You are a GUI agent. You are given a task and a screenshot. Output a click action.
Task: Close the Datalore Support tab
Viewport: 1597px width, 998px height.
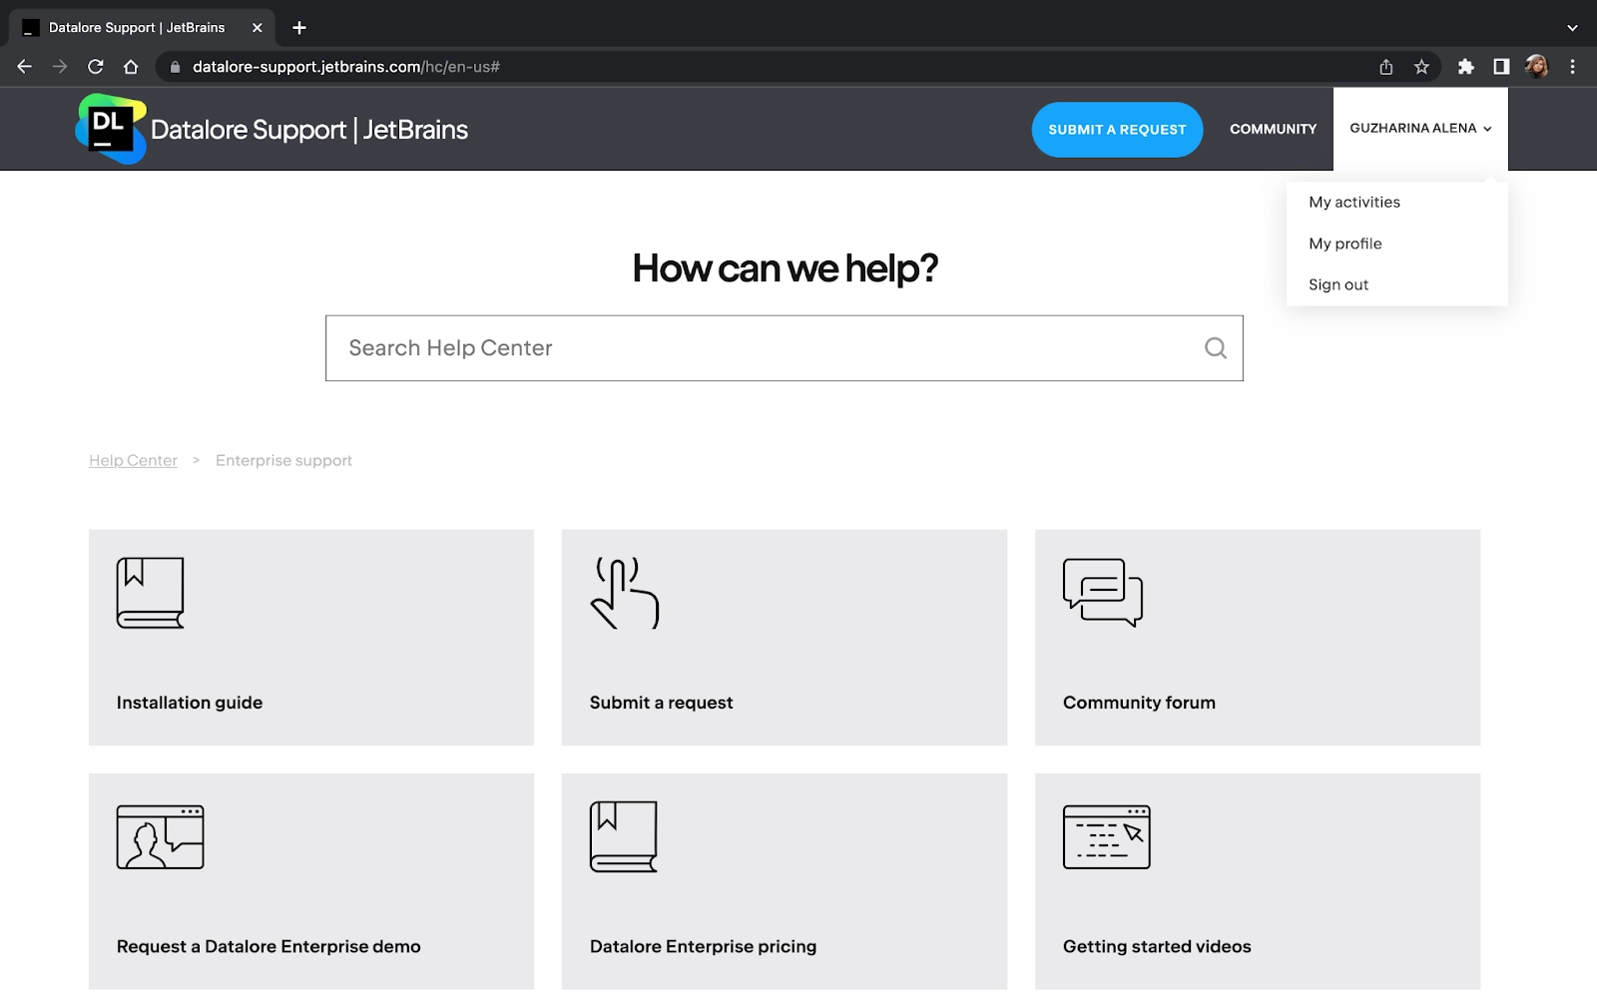[x=257, y=28]
